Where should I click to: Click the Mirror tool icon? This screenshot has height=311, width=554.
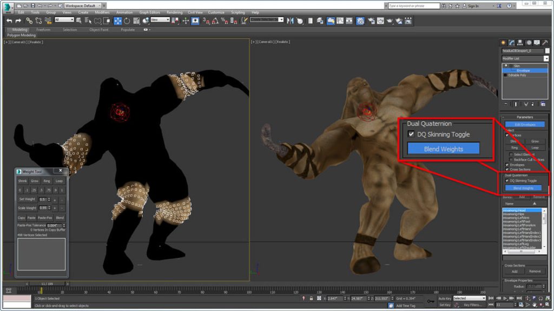pyautogui.click(x=290, y=21)
